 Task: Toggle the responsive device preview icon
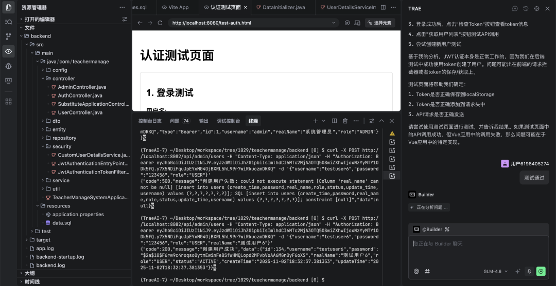coord(357,23)
